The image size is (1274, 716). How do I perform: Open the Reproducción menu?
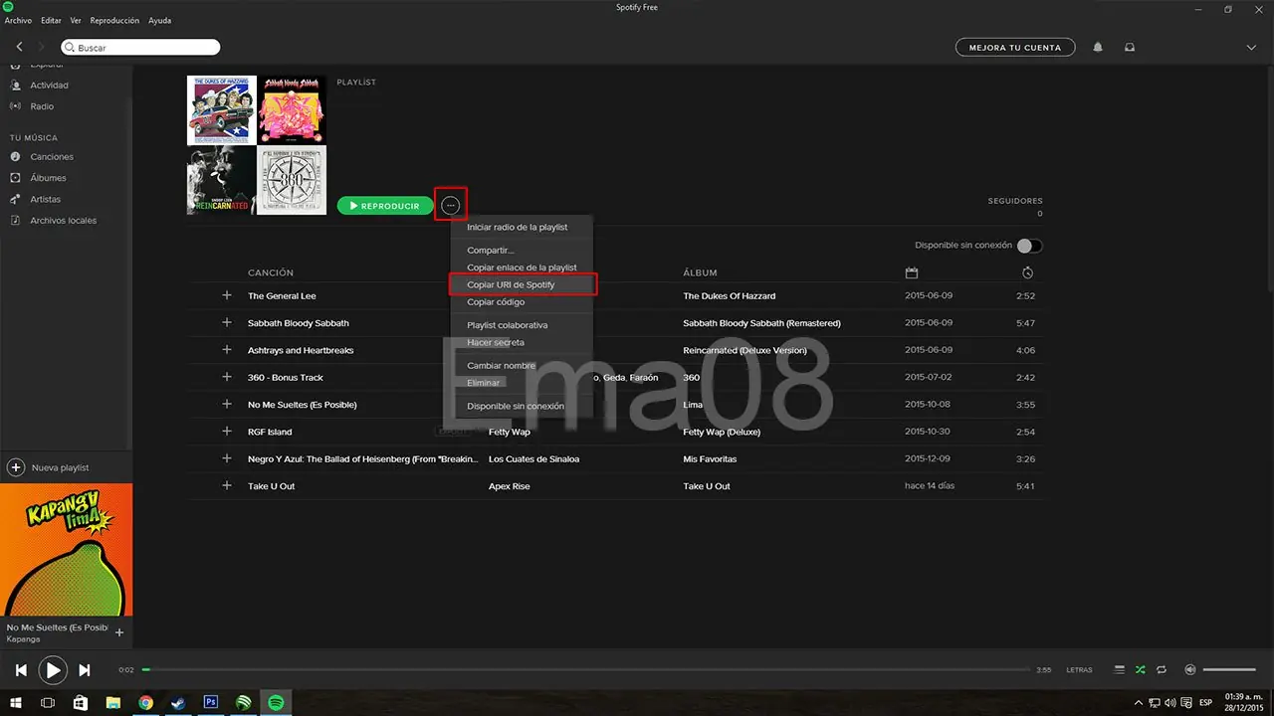point(115,21)
